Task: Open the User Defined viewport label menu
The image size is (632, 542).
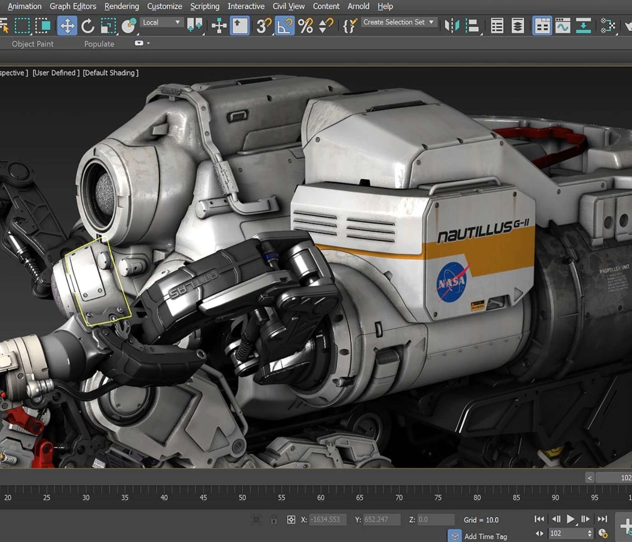Action: (56, 73)
